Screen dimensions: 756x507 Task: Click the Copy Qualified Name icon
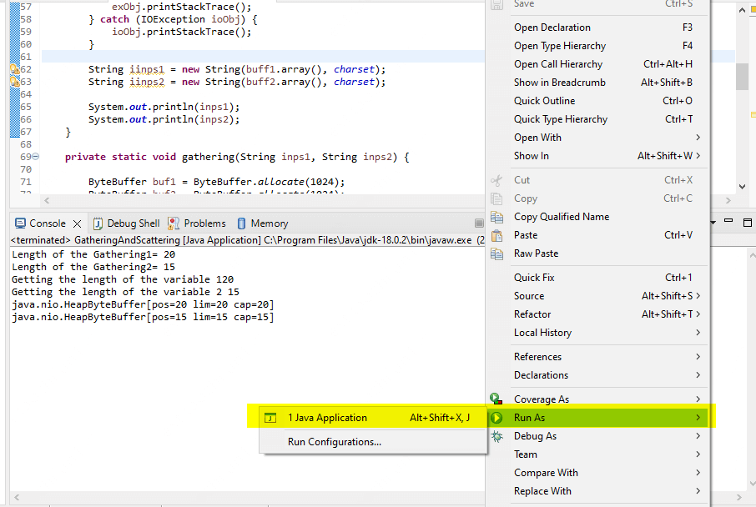point(496,217)
